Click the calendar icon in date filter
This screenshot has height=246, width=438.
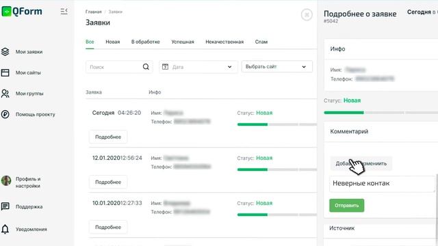coord(165,67)
